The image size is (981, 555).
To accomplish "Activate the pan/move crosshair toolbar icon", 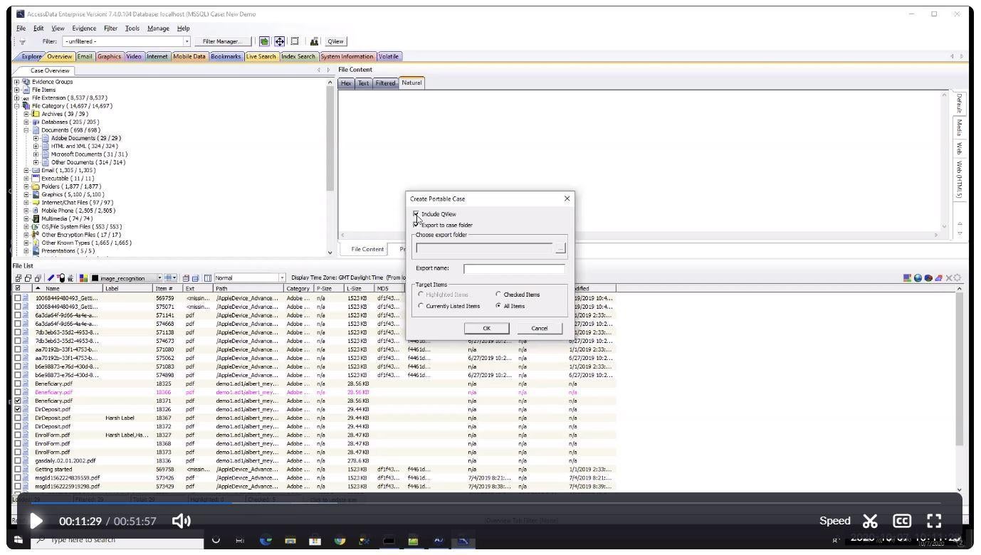I will point(279,41).
